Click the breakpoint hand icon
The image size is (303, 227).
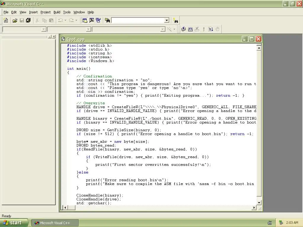pos(217,29)
